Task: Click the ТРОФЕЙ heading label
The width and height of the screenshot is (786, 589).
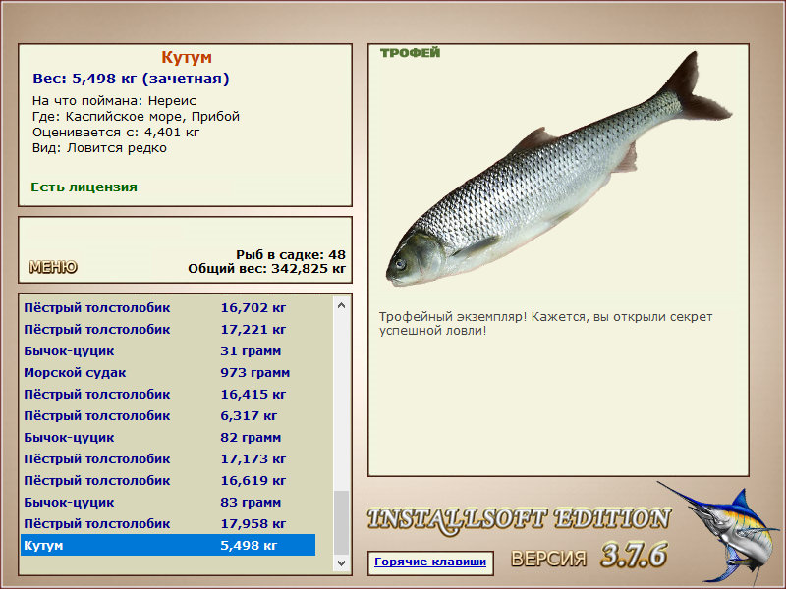Action: (410, 53)
